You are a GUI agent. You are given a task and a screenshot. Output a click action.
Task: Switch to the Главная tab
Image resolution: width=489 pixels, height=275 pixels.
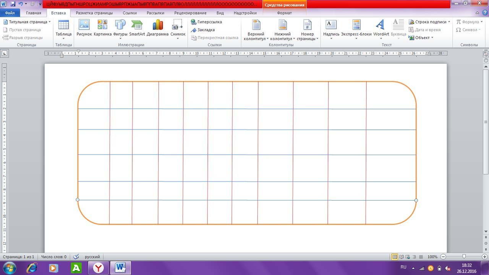34,13
